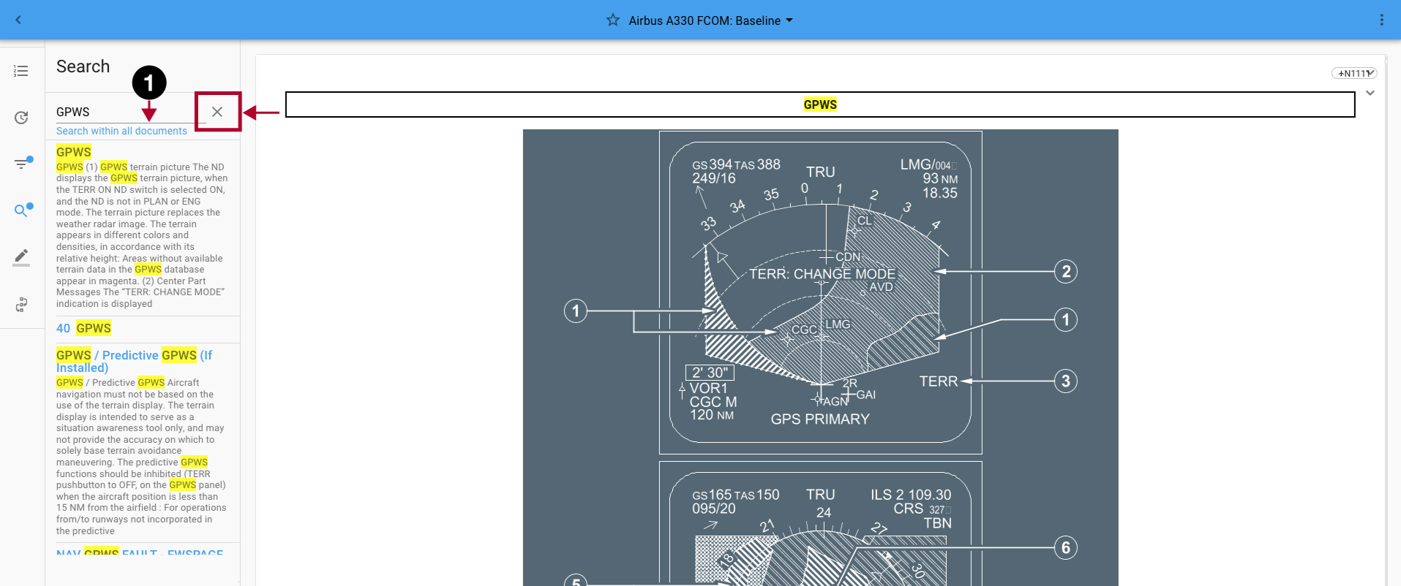1401x586 pixels.
Task: Clear the search with the X button
Action: pyautogui.click(x=217, y=112)
